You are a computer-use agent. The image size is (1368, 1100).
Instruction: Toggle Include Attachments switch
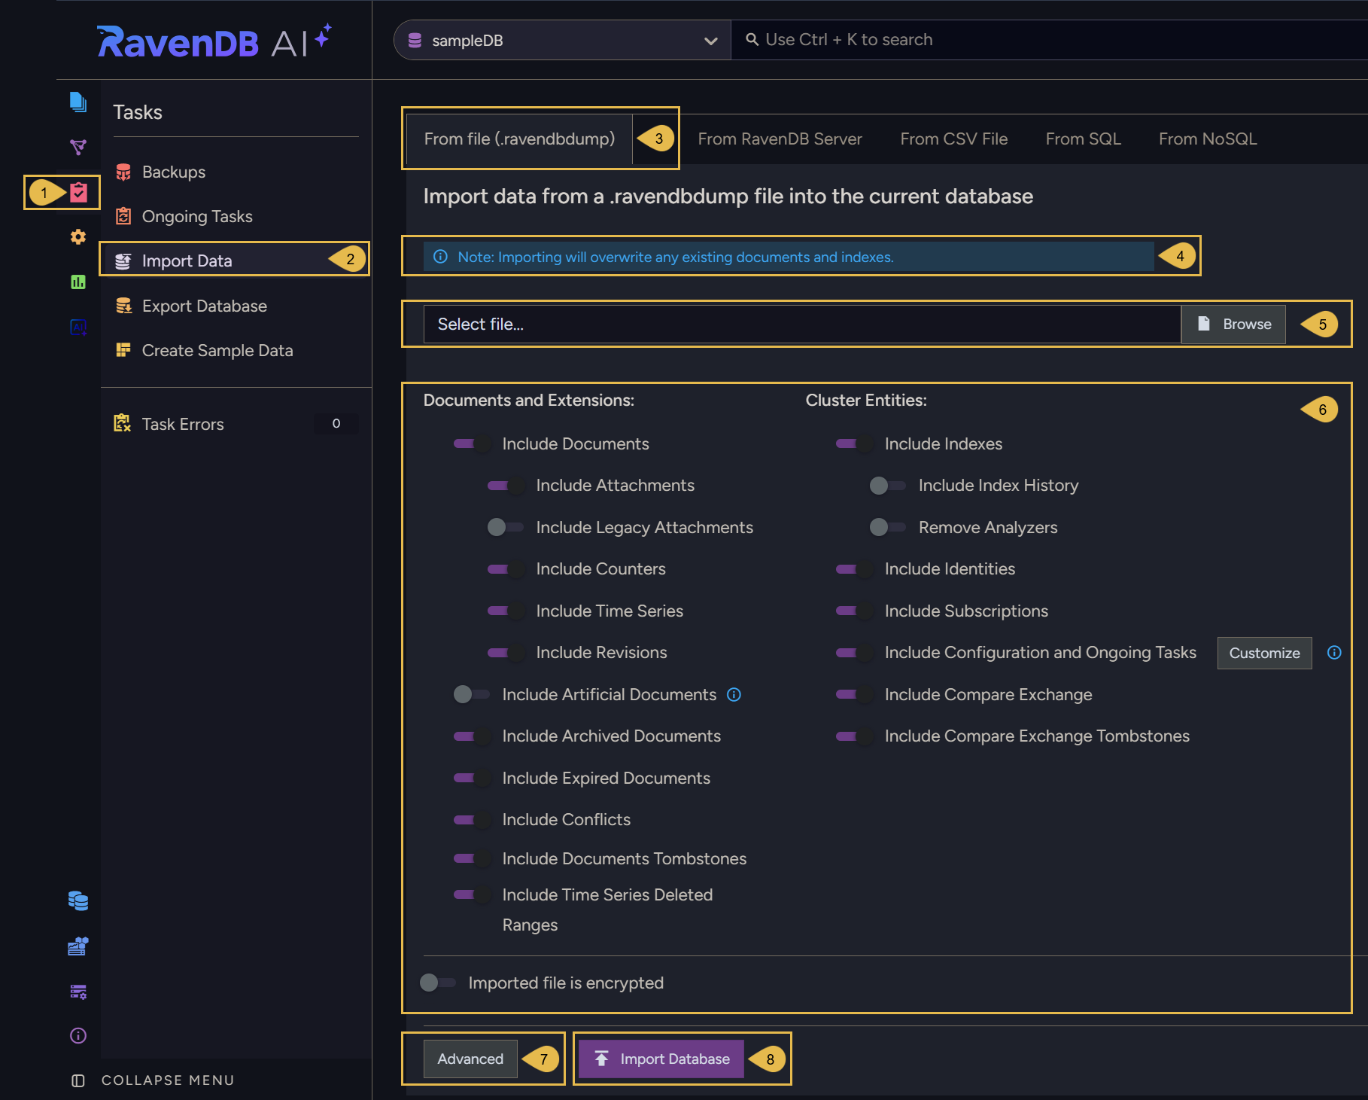pyautogui.click(x=506, y=486)
